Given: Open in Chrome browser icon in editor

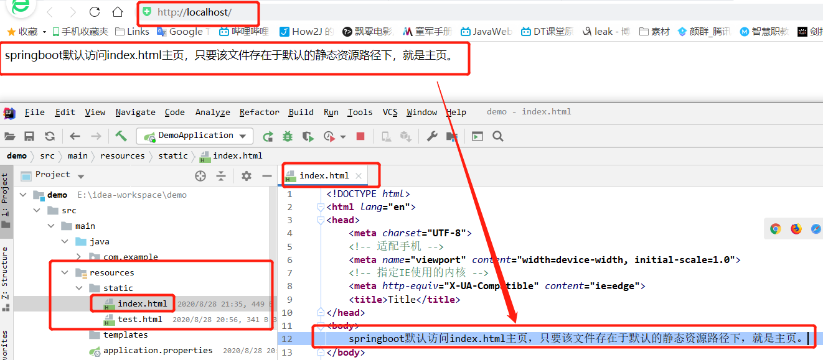Looking at the screenshot, I should tap(776, 229).
